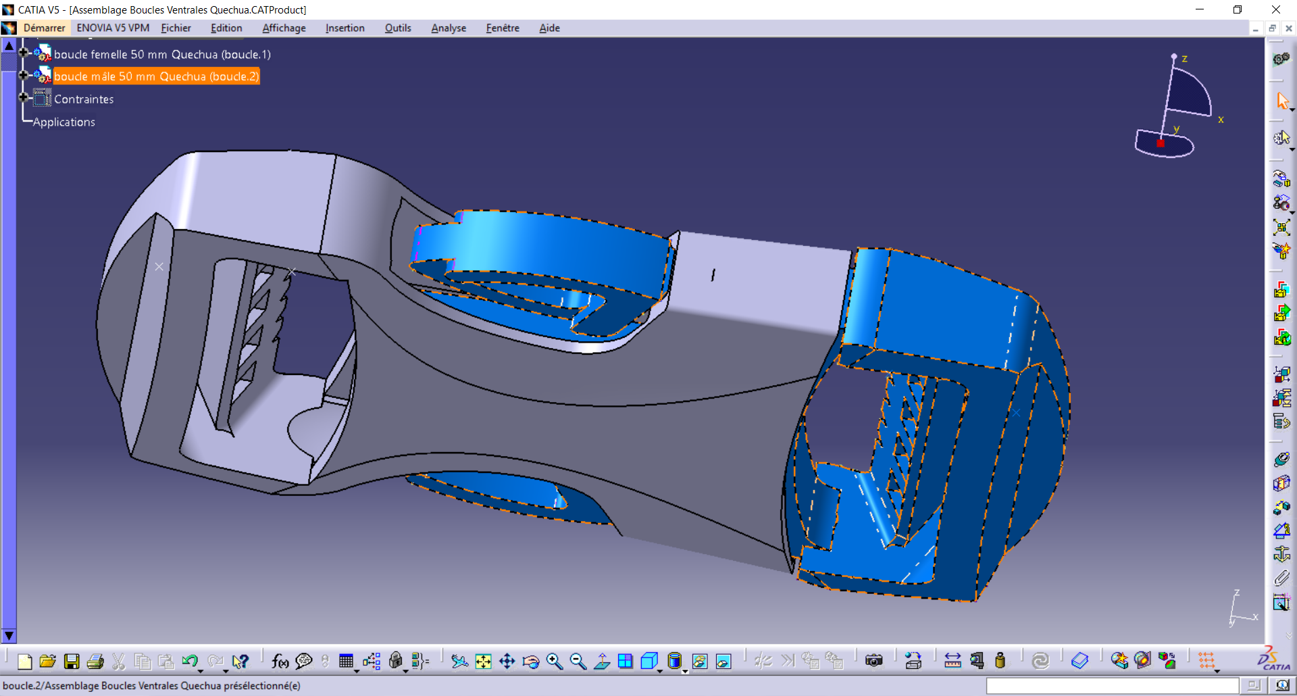Open the Formula f(x) tool

click(x=280, y=662)
